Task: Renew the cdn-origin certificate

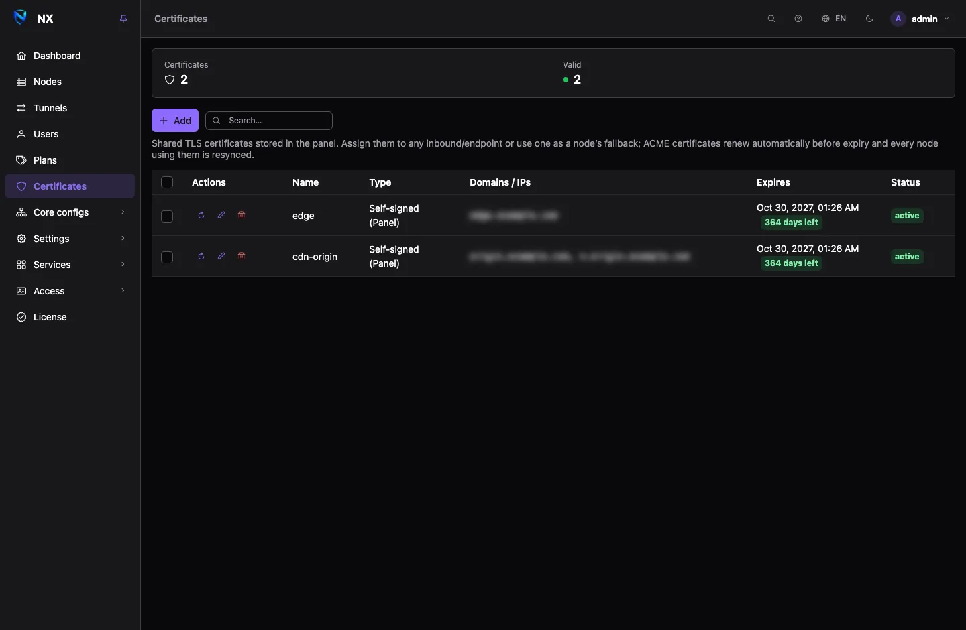Action: coord(201,256)
